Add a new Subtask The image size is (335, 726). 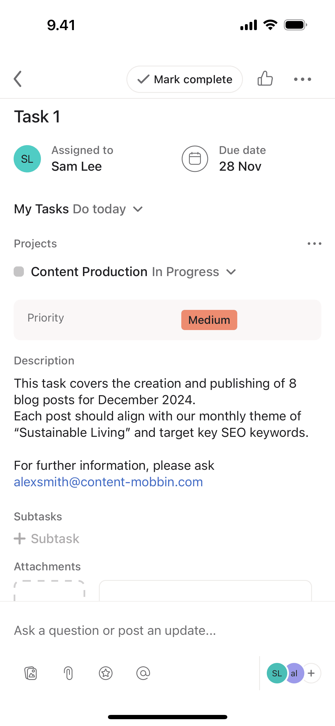[47, 539]
